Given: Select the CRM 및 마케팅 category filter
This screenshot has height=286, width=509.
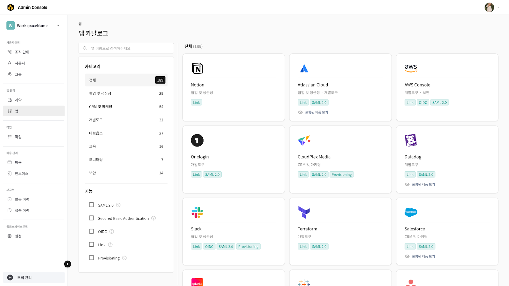Looking at the screenshot, I should click(x=126, y=107).
